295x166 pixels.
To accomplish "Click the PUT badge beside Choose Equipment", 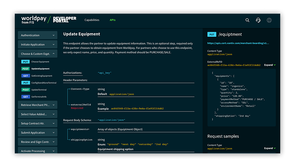I will tap(25, 62).
